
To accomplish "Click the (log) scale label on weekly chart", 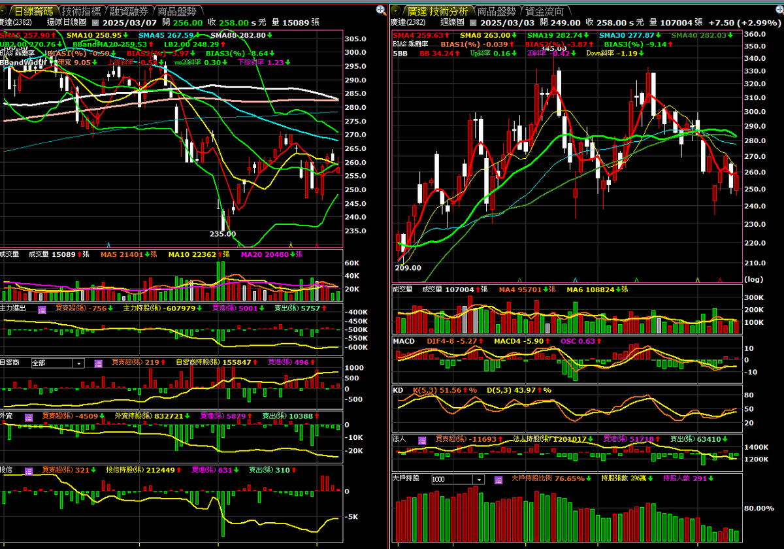I will pos(754,278).
